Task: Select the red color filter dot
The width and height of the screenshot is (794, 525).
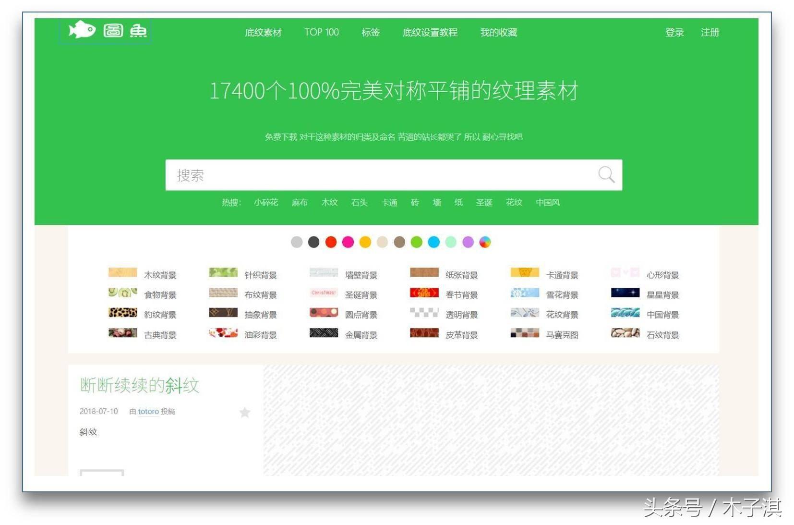Action: pyautogui.click(x=331, y=243)
